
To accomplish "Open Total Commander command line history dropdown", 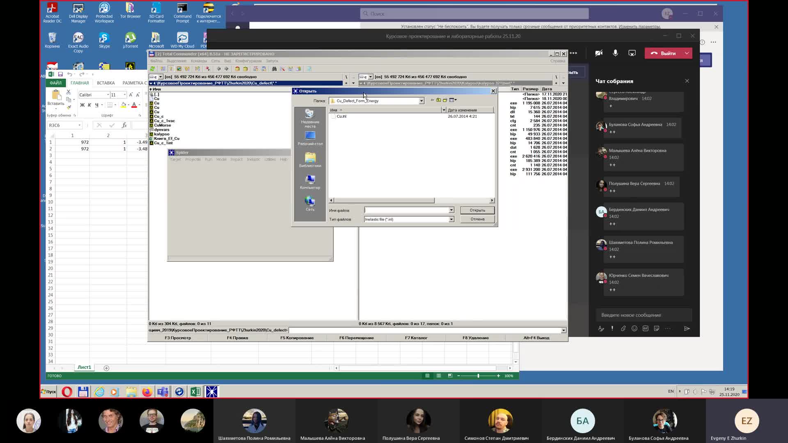I will pos(564,330).
